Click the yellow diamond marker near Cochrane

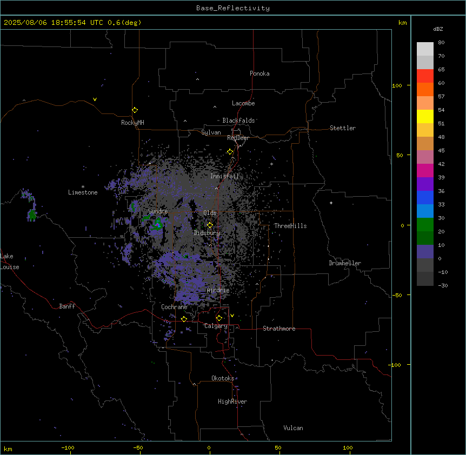[184, 319]
